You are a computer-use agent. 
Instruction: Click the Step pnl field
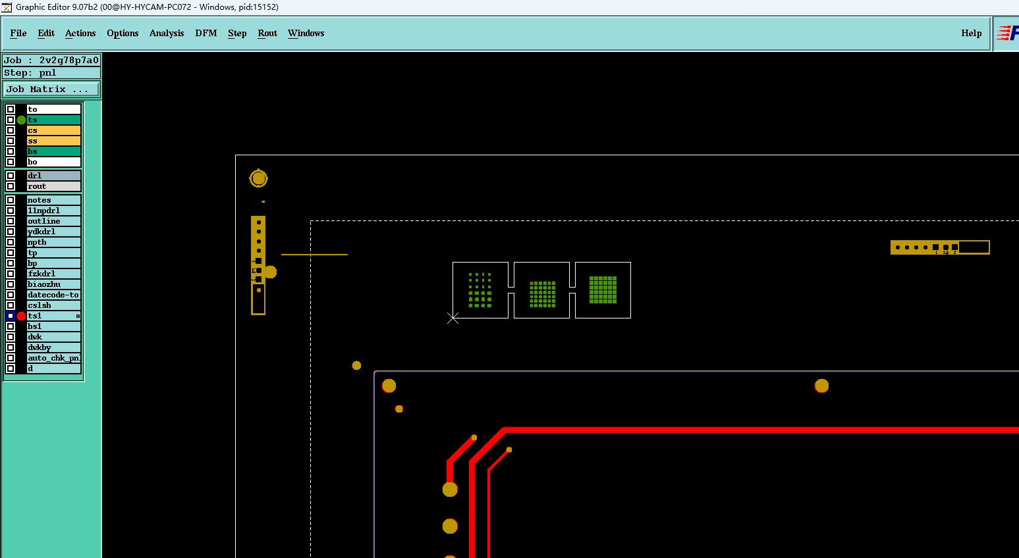coord(52,72)
